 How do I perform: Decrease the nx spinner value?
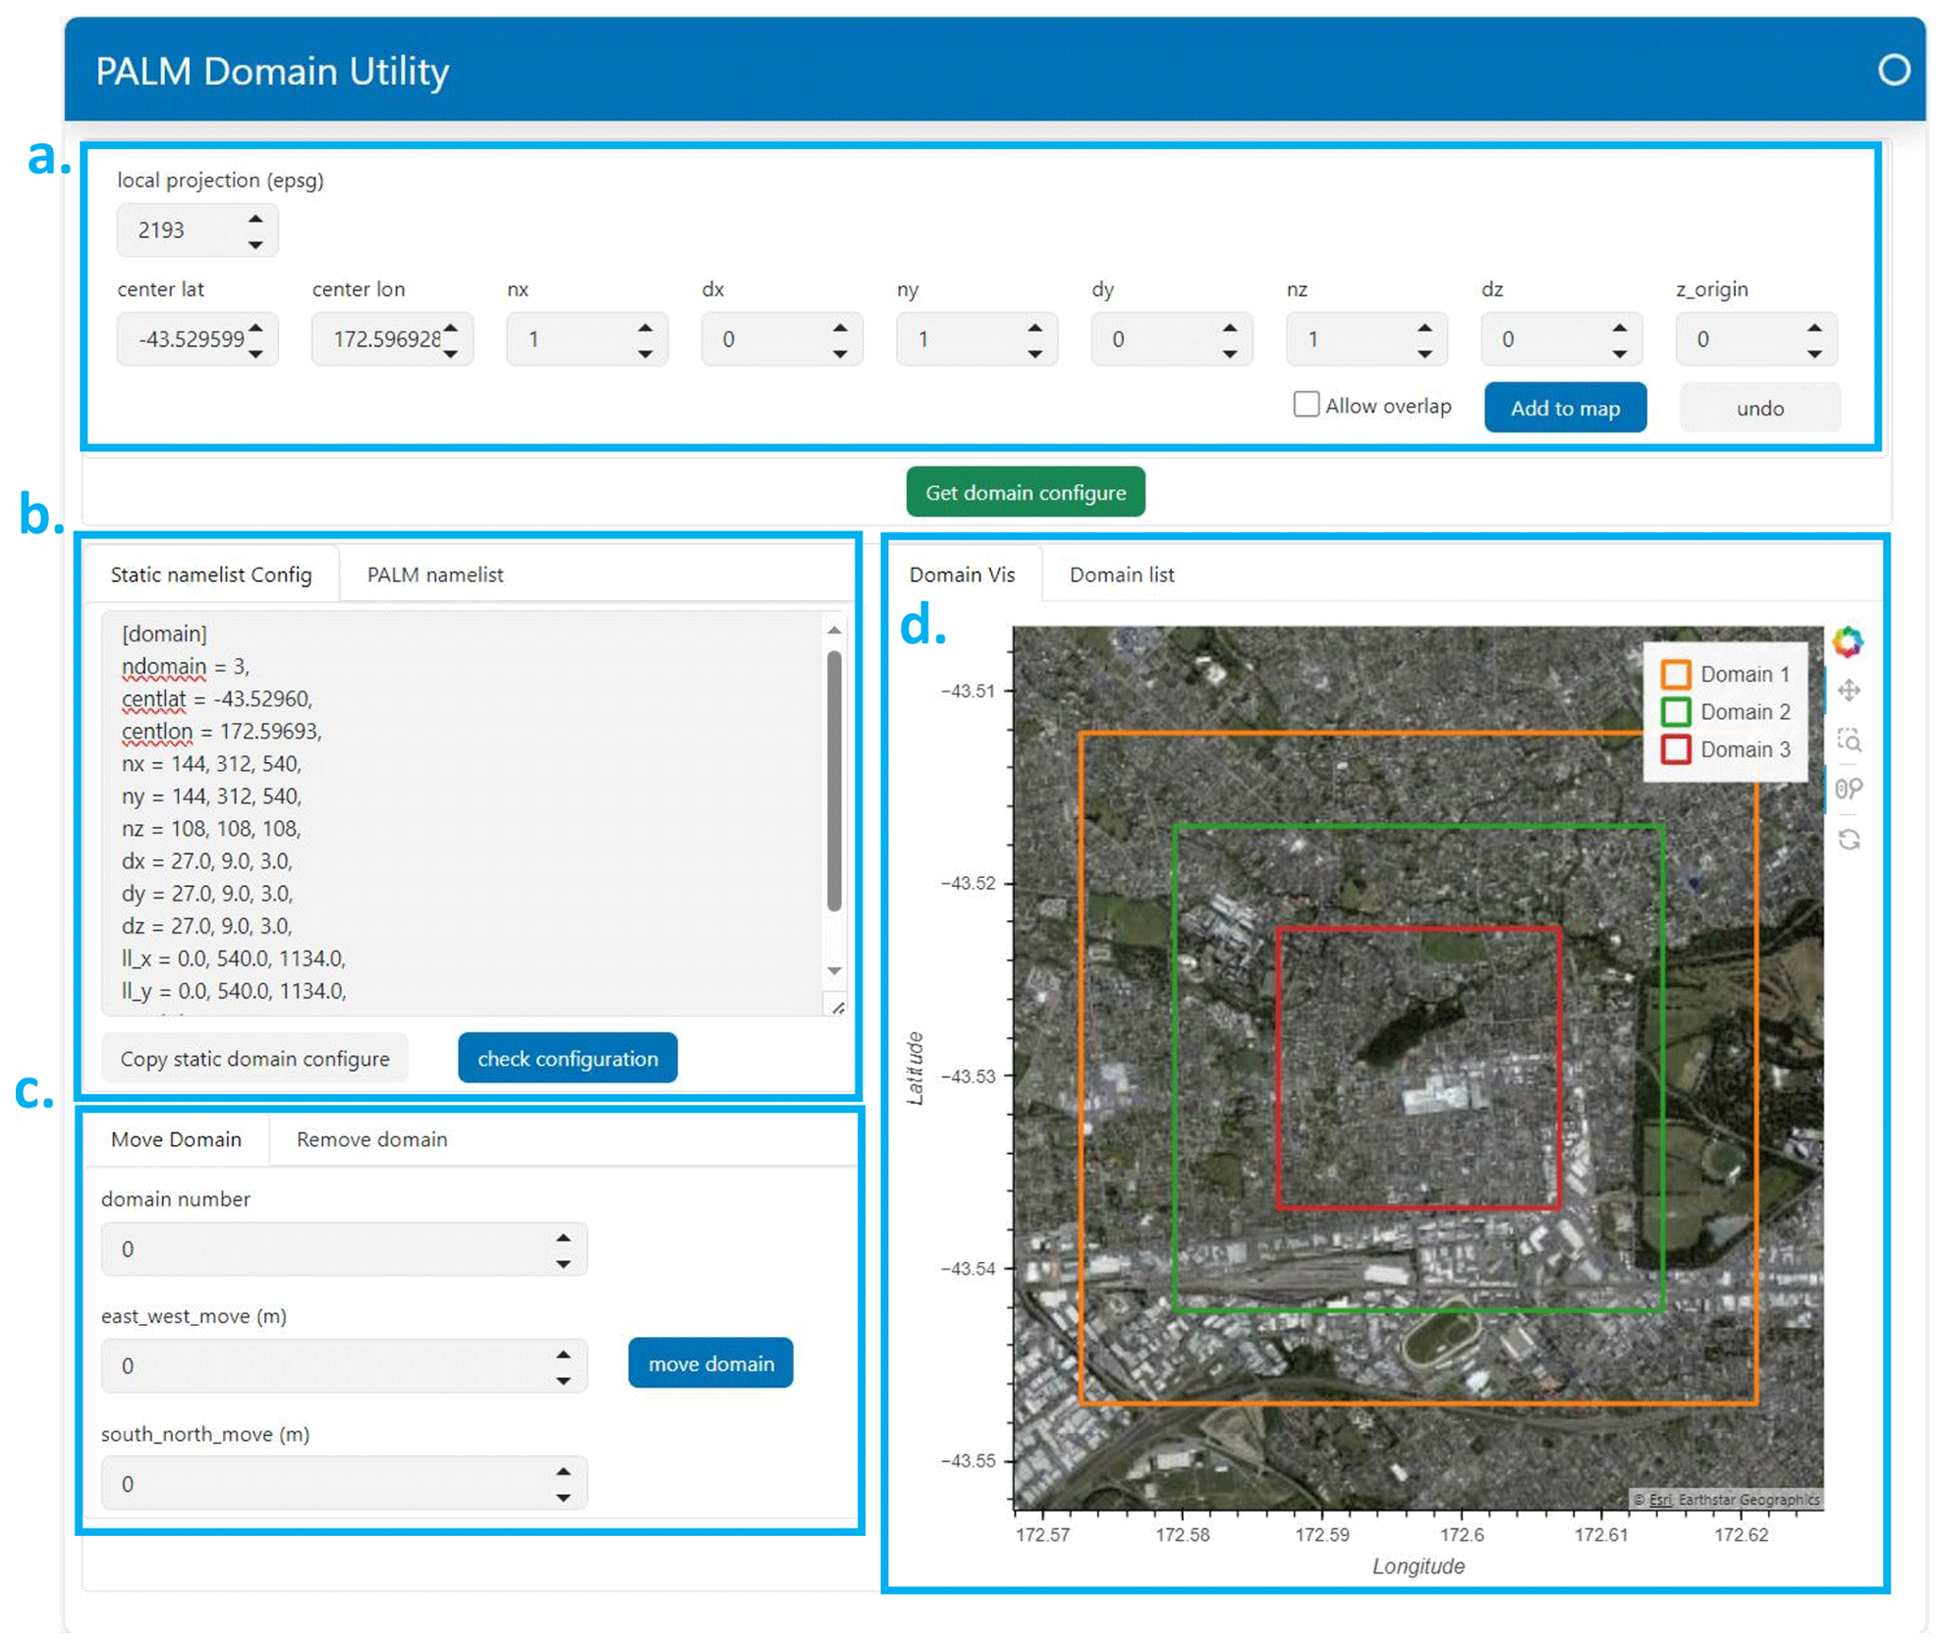pos(644,354)
